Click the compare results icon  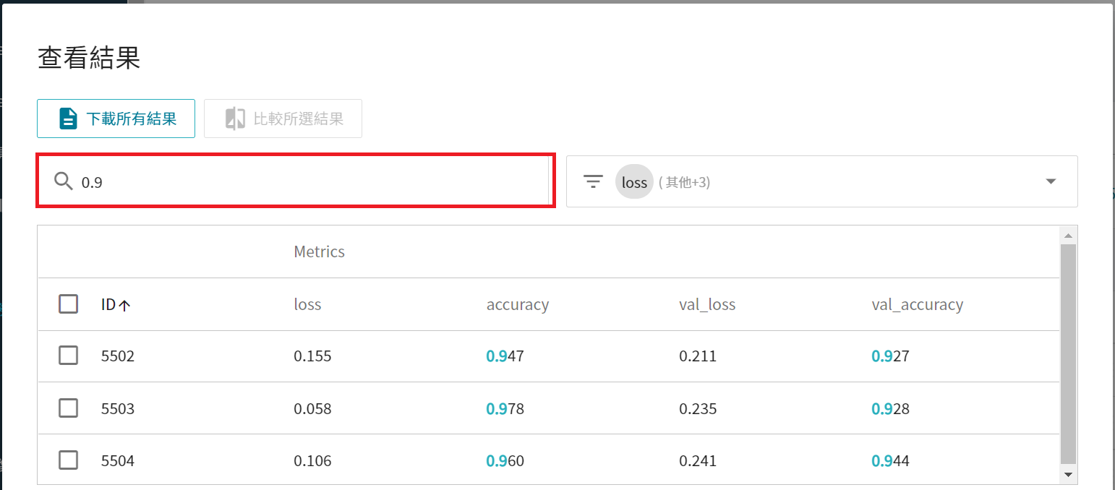click(x=235, y=119)
